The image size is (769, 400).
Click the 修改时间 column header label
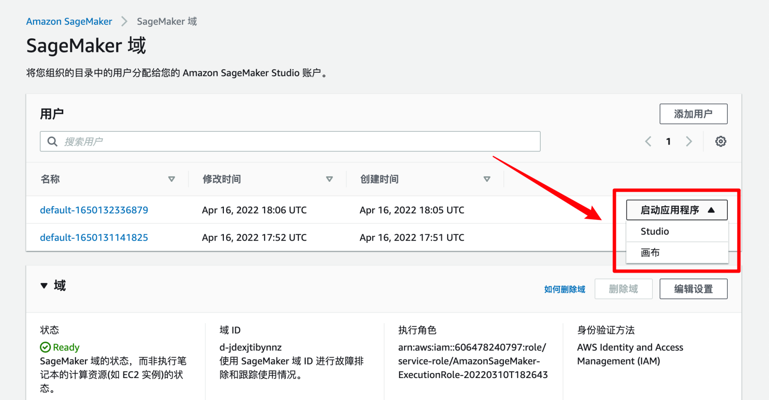[221, 179]
